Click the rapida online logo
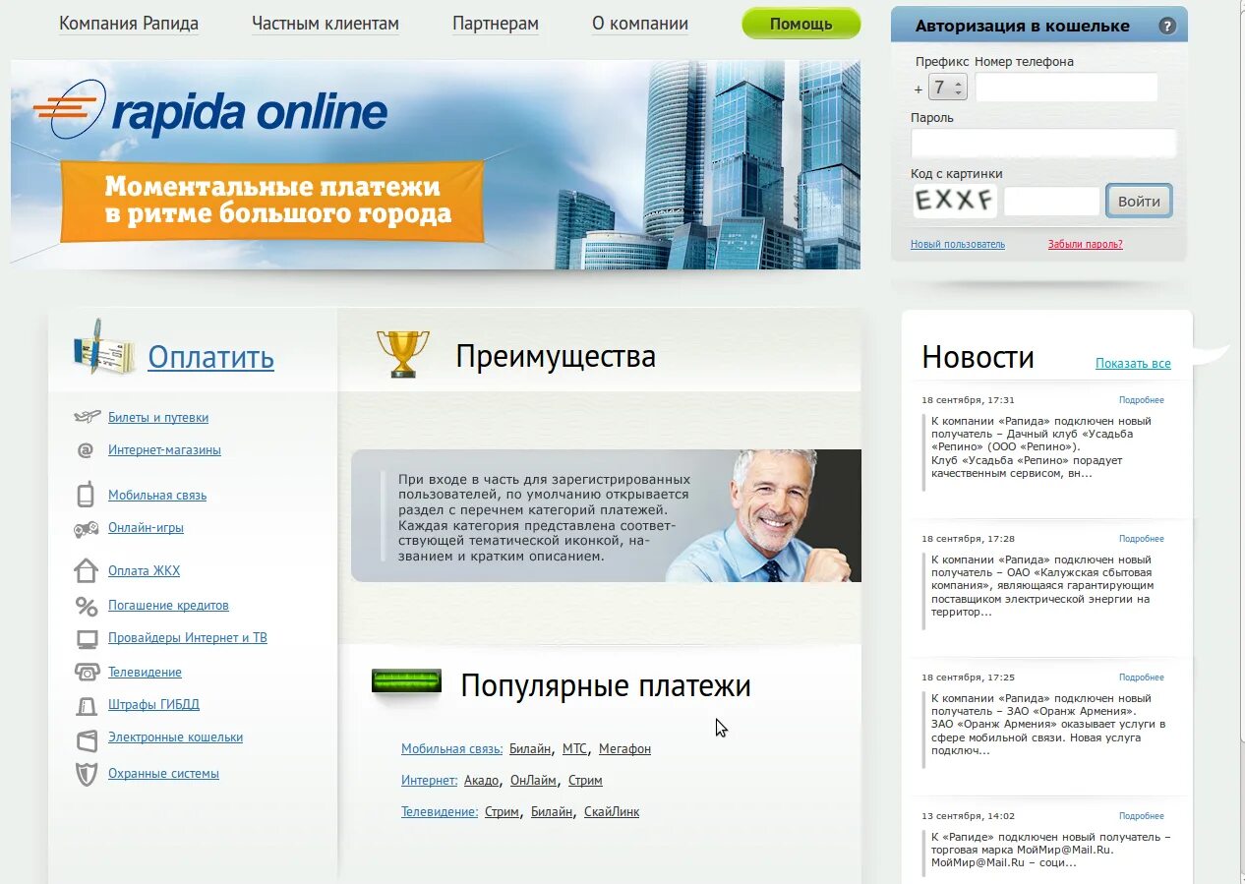The height and width of the screenshot is (884, 1245). point(210,108)
